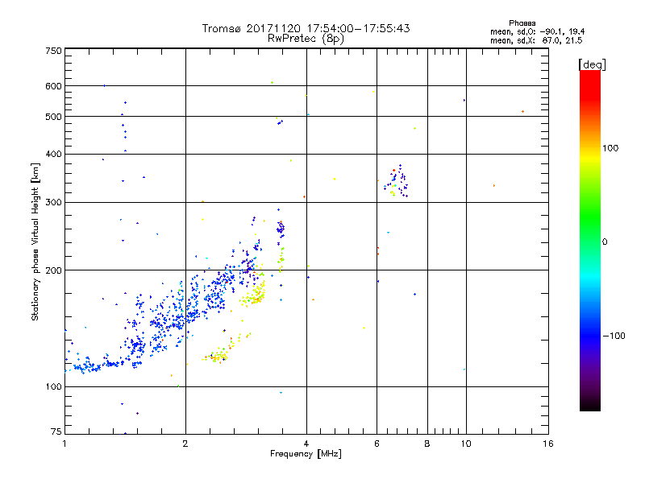Click the 'mean, sd,X: 87.0, 21.5' statistics line

click(536, 40)
